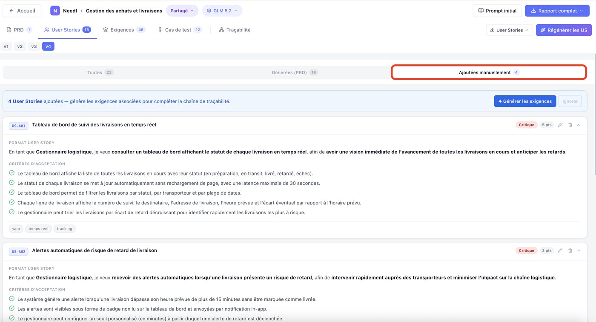The height and width of the screenshot is (322, 596).
Task: Open the Prompt initial
Action: 497,11
